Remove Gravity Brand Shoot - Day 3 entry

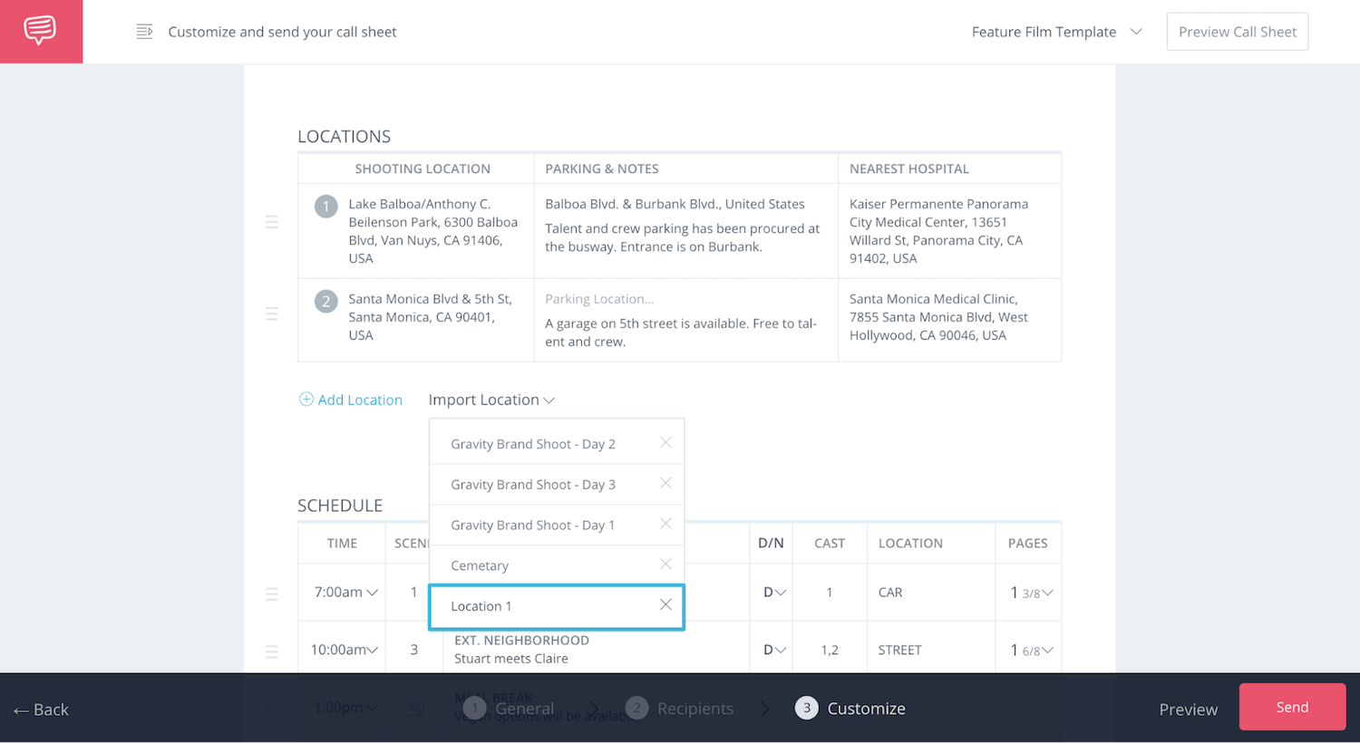tap(665, 483)
